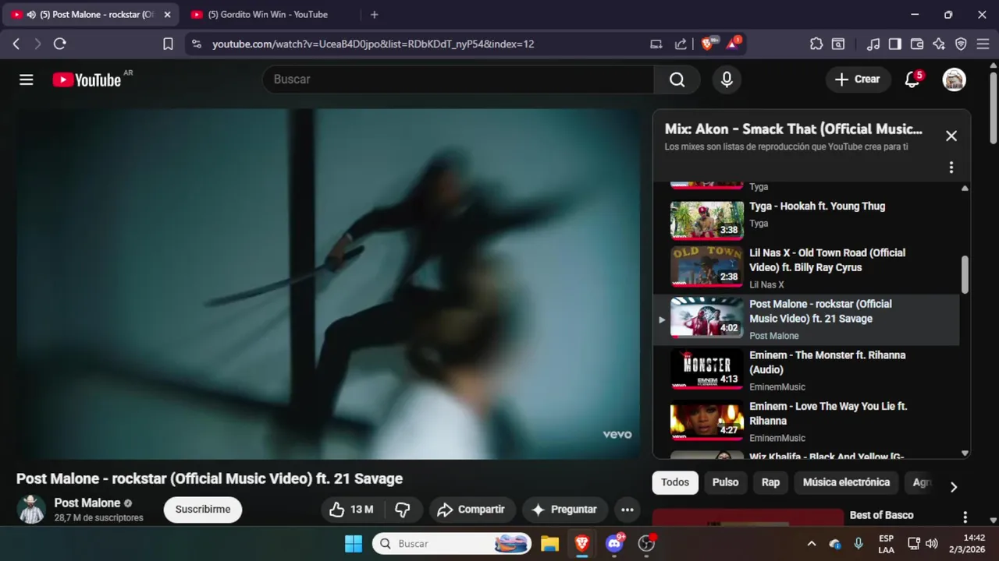Play Lil Nas X Old Town Road

(x=805, y=268)
